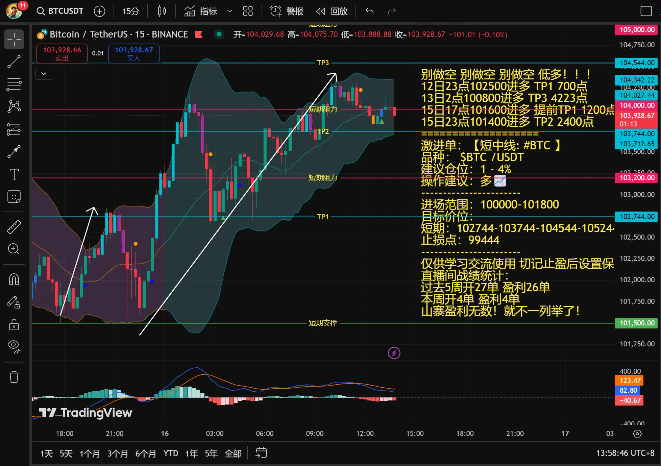
Task: Select the 短期支撑 support line label
Action: (x=323, y=323)
